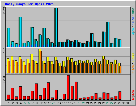Click the 2359 hits axis label
The image size is (136, 106).
(x=4, y=10)
